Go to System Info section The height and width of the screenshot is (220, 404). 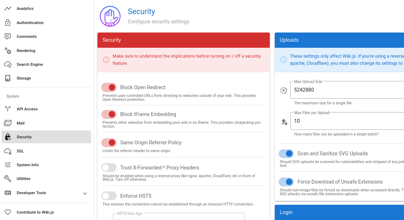(x=28, y=165)
